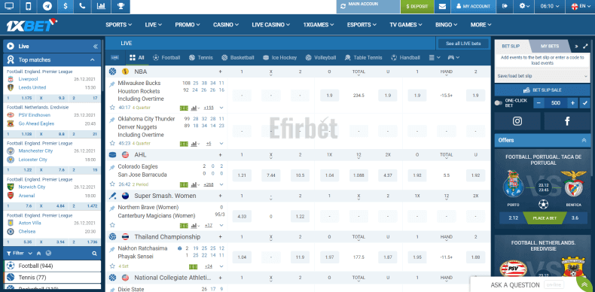This screenshot has height=292, width=595.
Task: Confirm one-click bet amount checkmark
Action: (x=584, y=103)
